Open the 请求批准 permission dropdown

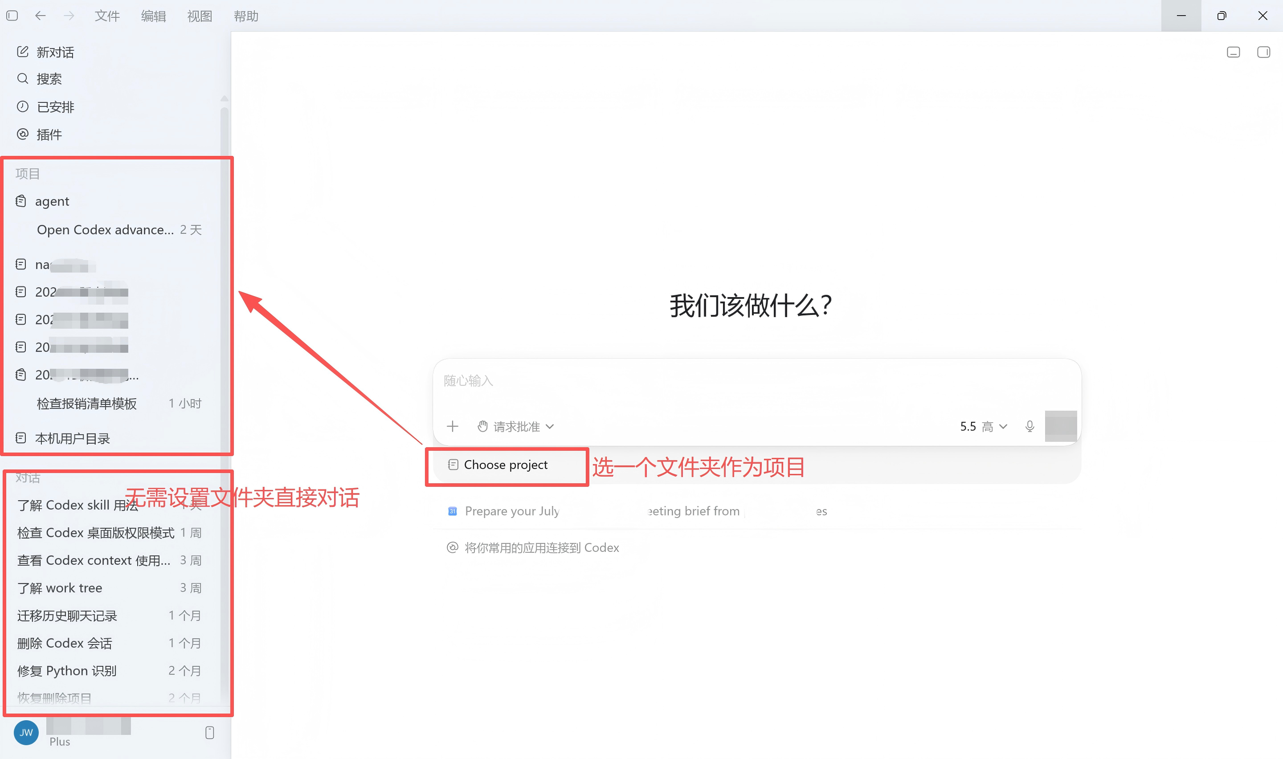(516, 427)
